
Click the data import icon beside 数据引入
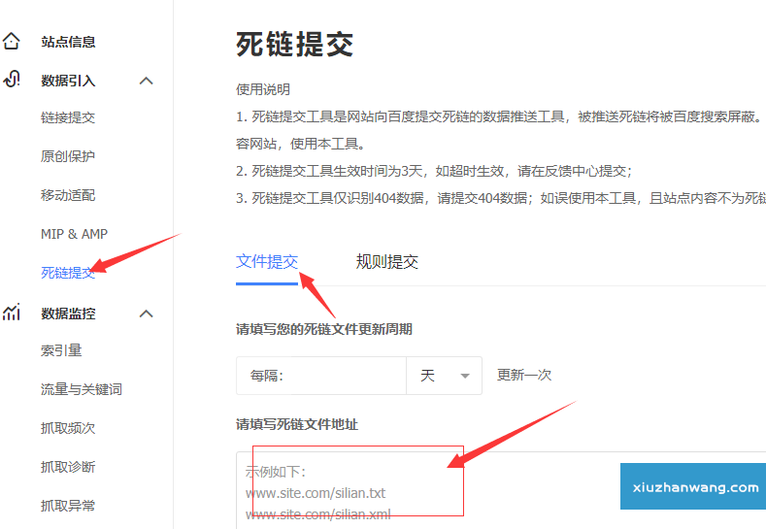click(12, 81)
